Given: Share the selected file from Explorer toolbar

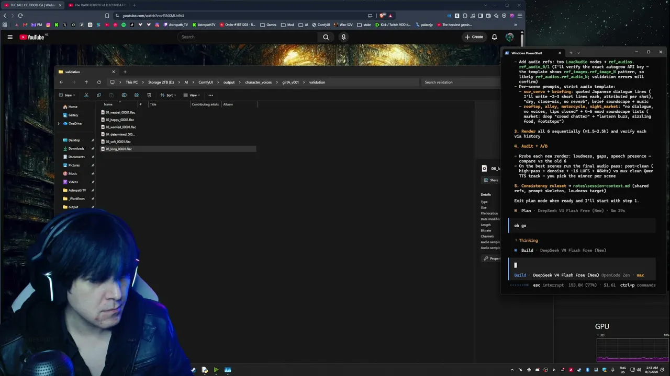Looking at the screenshot, I should (137, 95).
